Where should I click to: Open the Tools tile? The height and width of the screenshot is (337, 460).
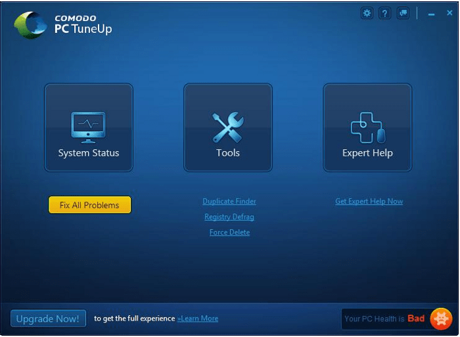point(228,127)
